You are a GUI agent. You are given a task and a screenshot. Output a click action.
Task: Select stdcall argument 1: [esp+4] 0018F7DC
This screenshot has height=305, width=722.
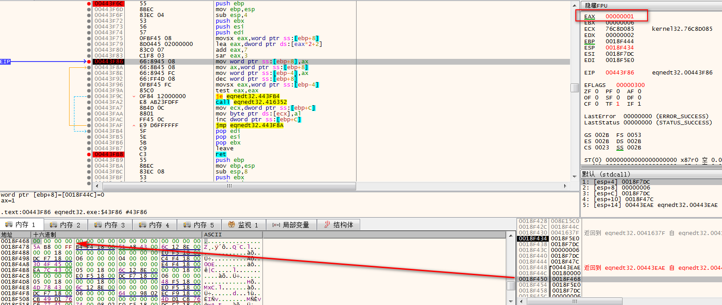(651, 182)
